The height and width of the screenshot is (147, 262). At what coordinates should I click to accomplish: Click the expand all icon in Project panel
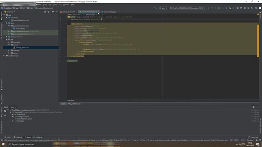click(x=48, y=12)
